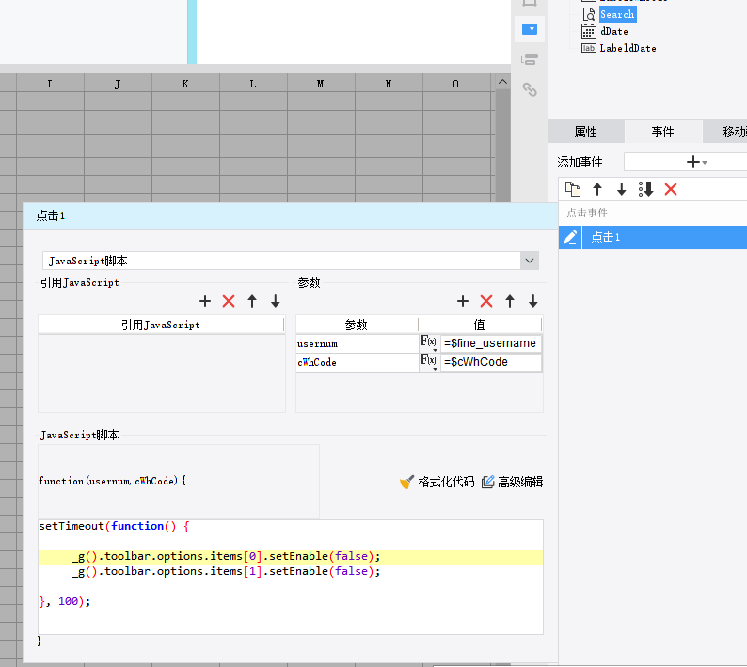This screenshot has height=667, width=747.
Task: Select the 点击1 event row
Action: [664, 237]
